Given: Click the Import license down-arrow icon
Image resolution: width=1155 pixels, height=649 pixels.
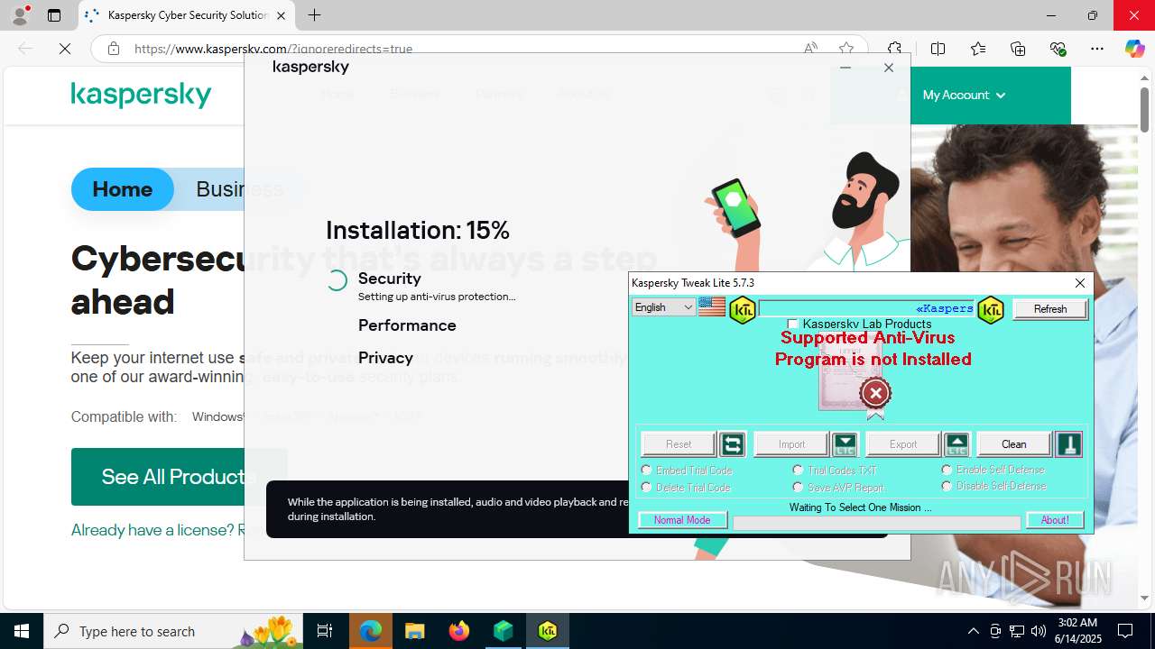Looking at the screenshot, I should pyautogui.click(x=845, y=444).
